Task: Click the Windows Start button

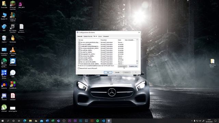Action: pyautogui.click(x=2, y=121)
